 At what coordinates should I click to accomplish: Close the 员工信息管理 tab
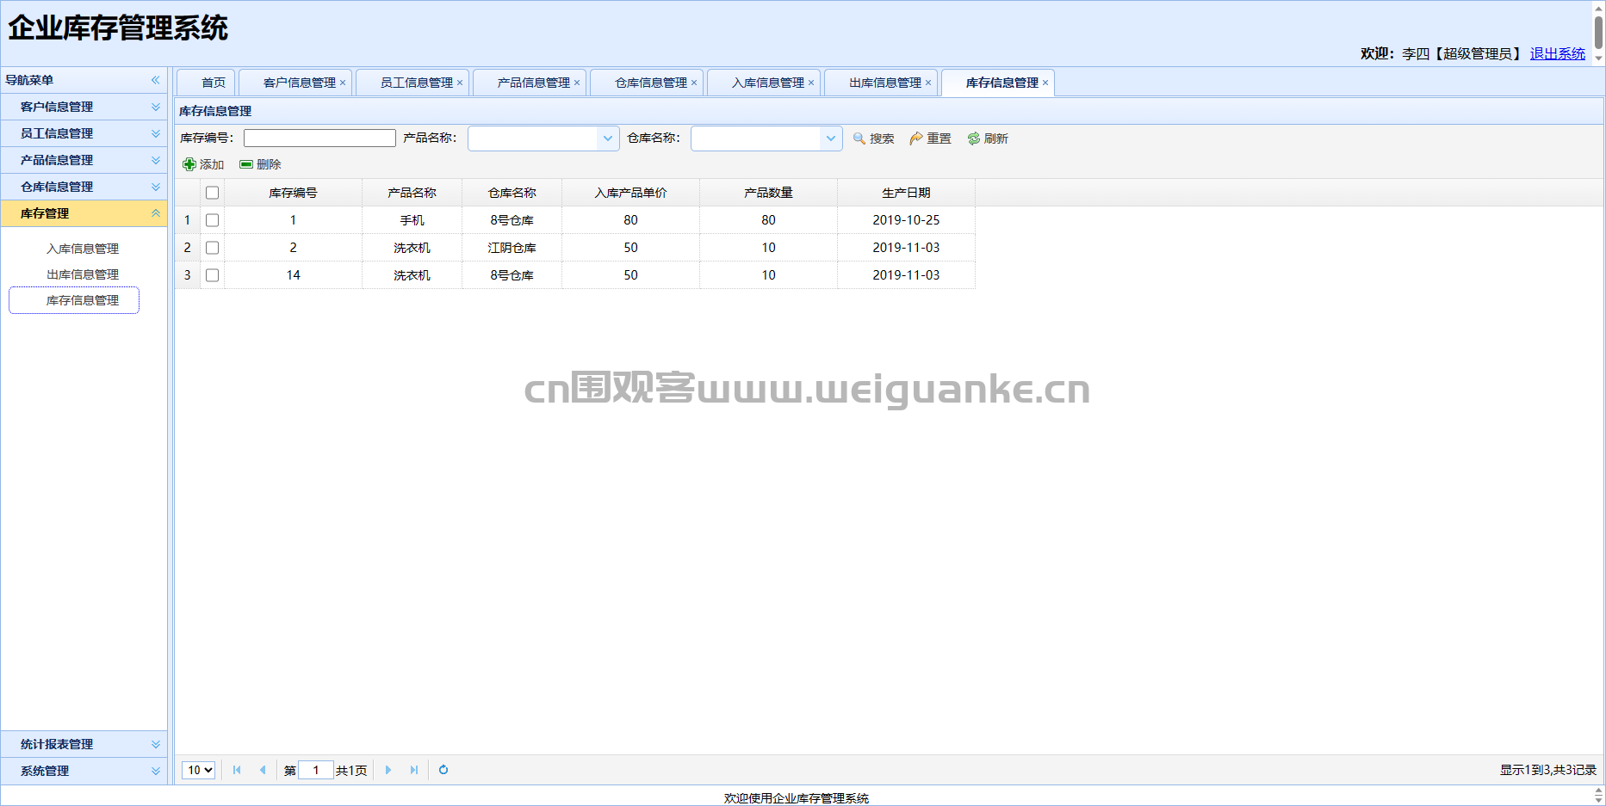460,83
